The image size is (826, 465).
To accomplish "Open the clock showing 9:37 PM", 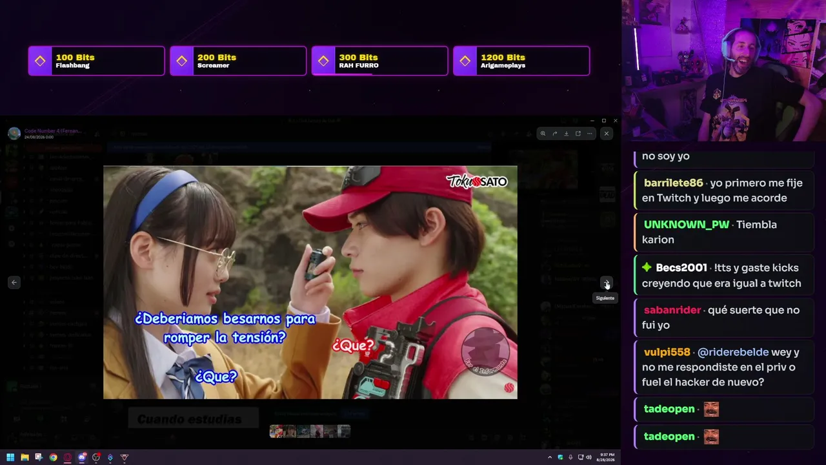I will (x=607, y=457).
